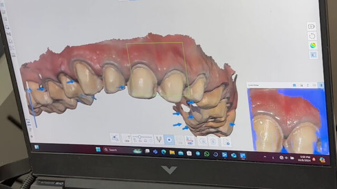Open Telegram from the taskbar
This screenshot has width=337, height=189.
[x=198, y=153]
